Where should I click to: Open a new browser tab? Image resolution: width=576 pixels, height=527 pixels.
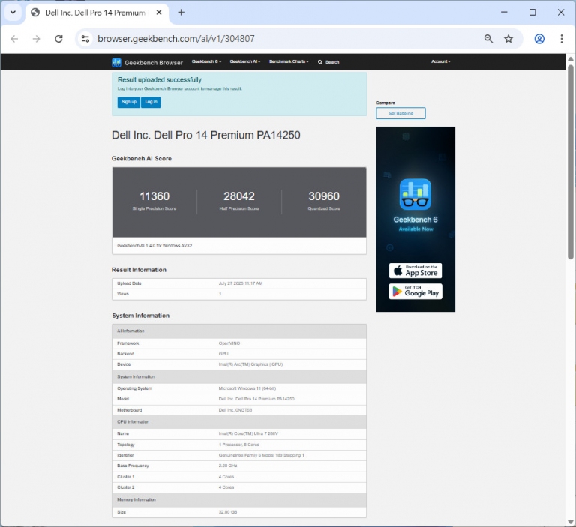pos(181,13)
